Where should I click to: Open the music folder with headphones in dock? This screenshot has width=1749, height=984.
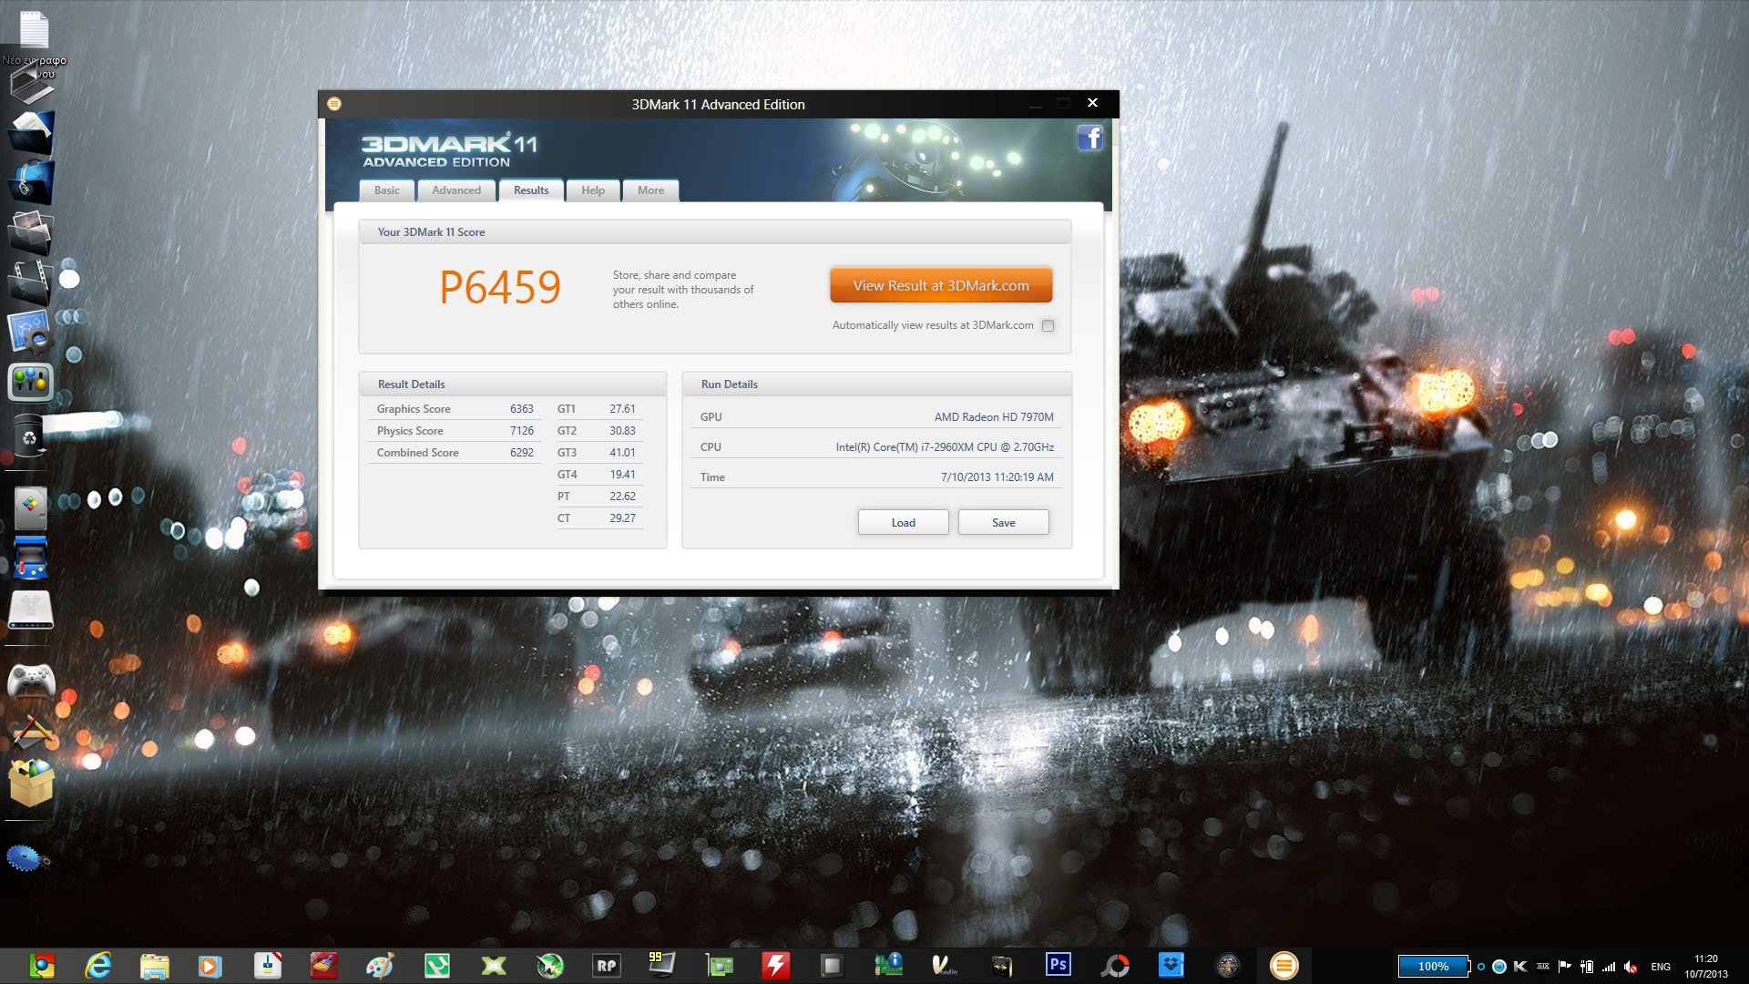[x=32, y=181]
